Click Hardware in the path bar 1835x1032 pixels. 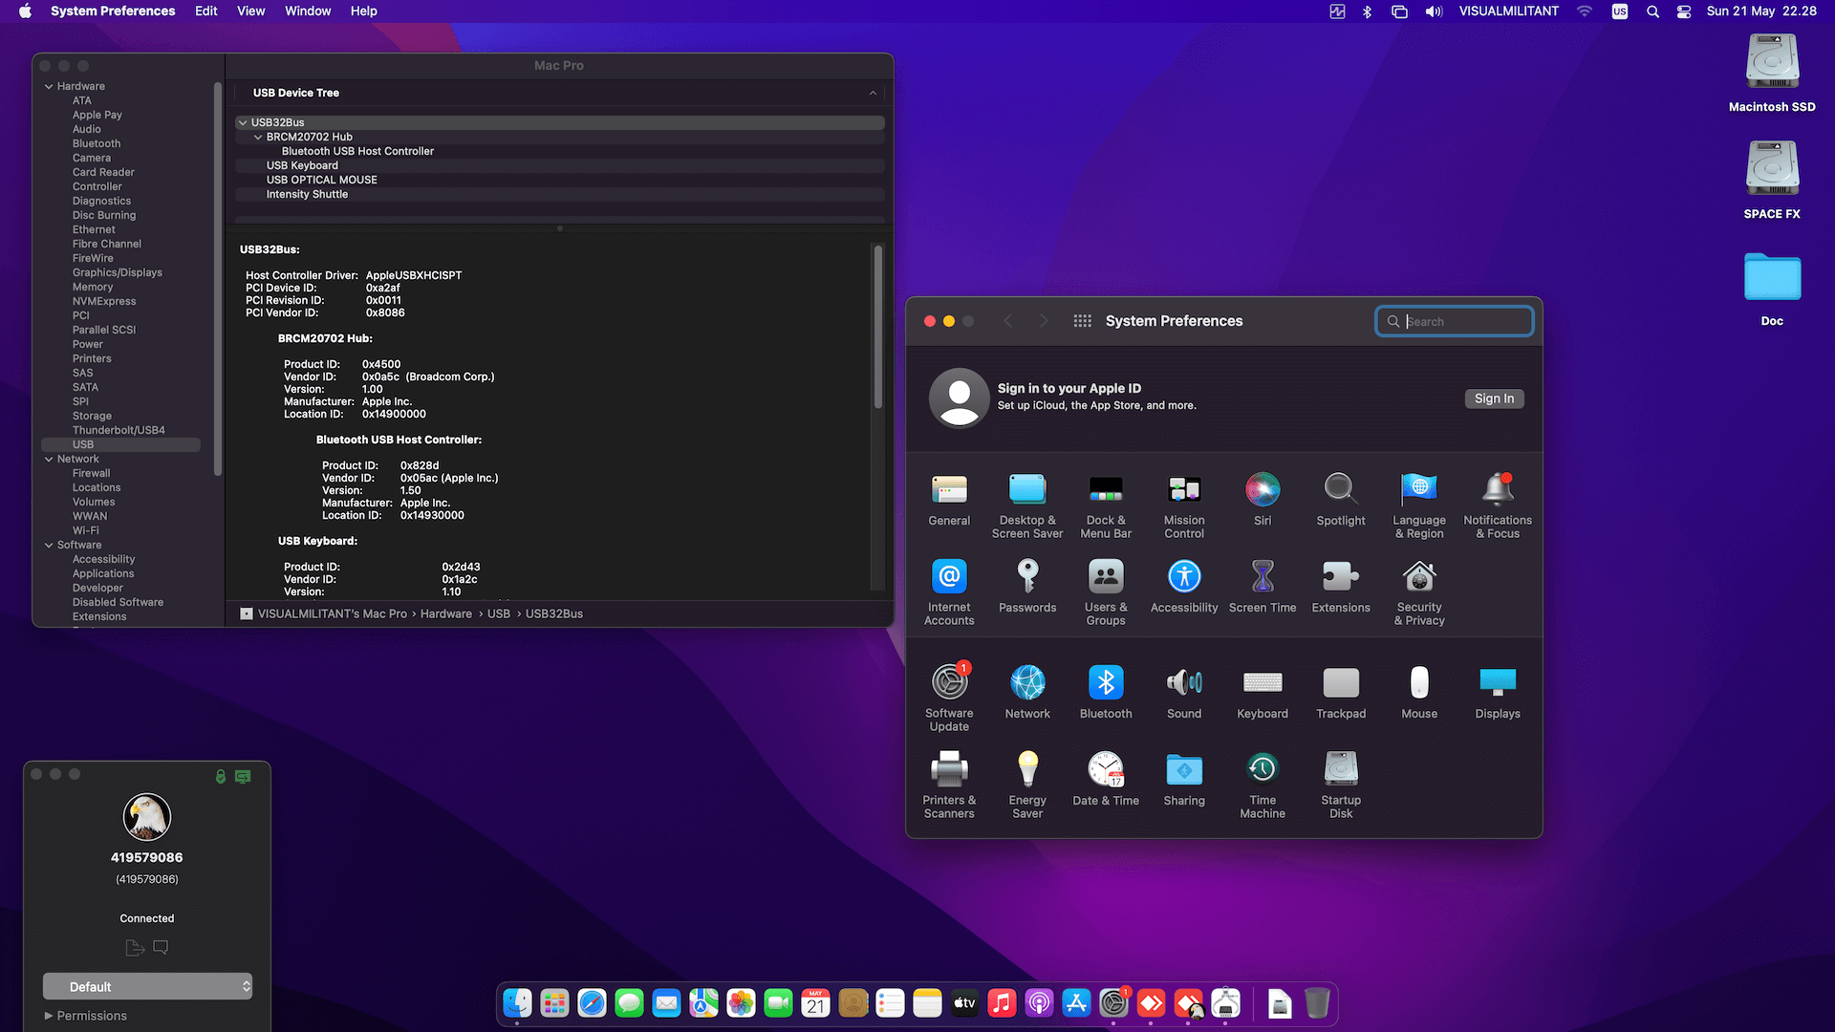coord(445,613)
